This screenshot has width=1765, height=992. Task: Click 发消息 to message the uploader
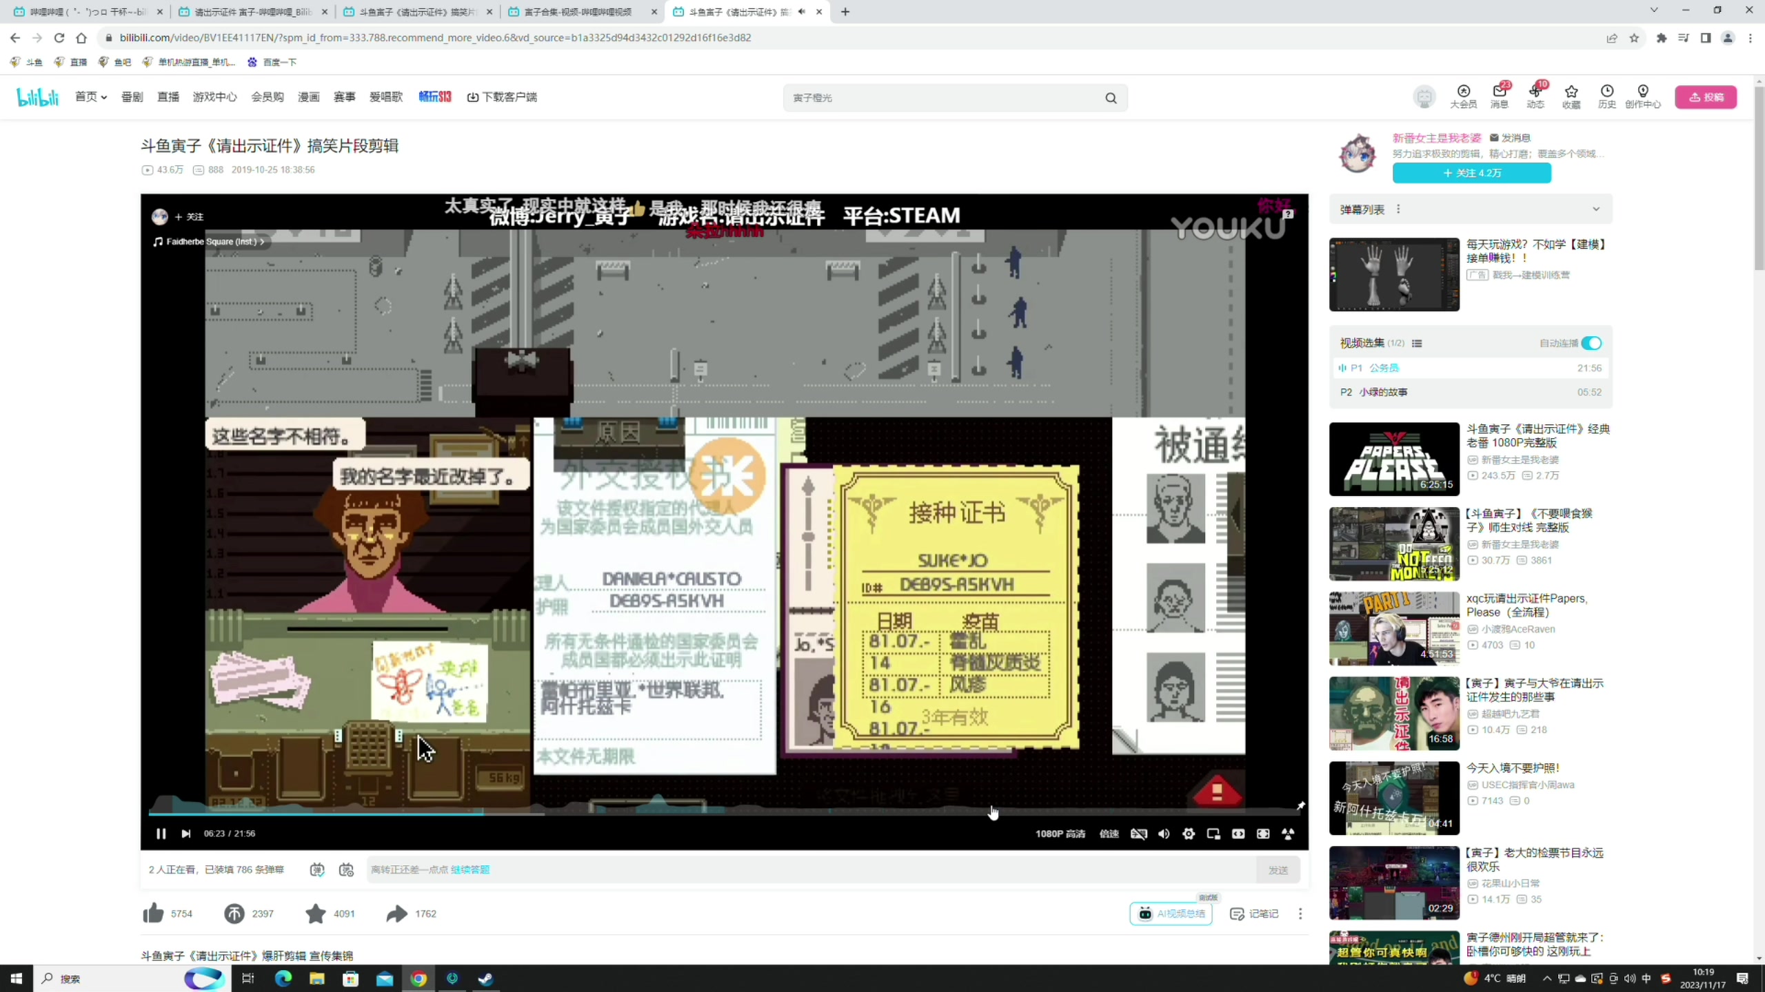pyautogui.click(x=1510, y=138)
